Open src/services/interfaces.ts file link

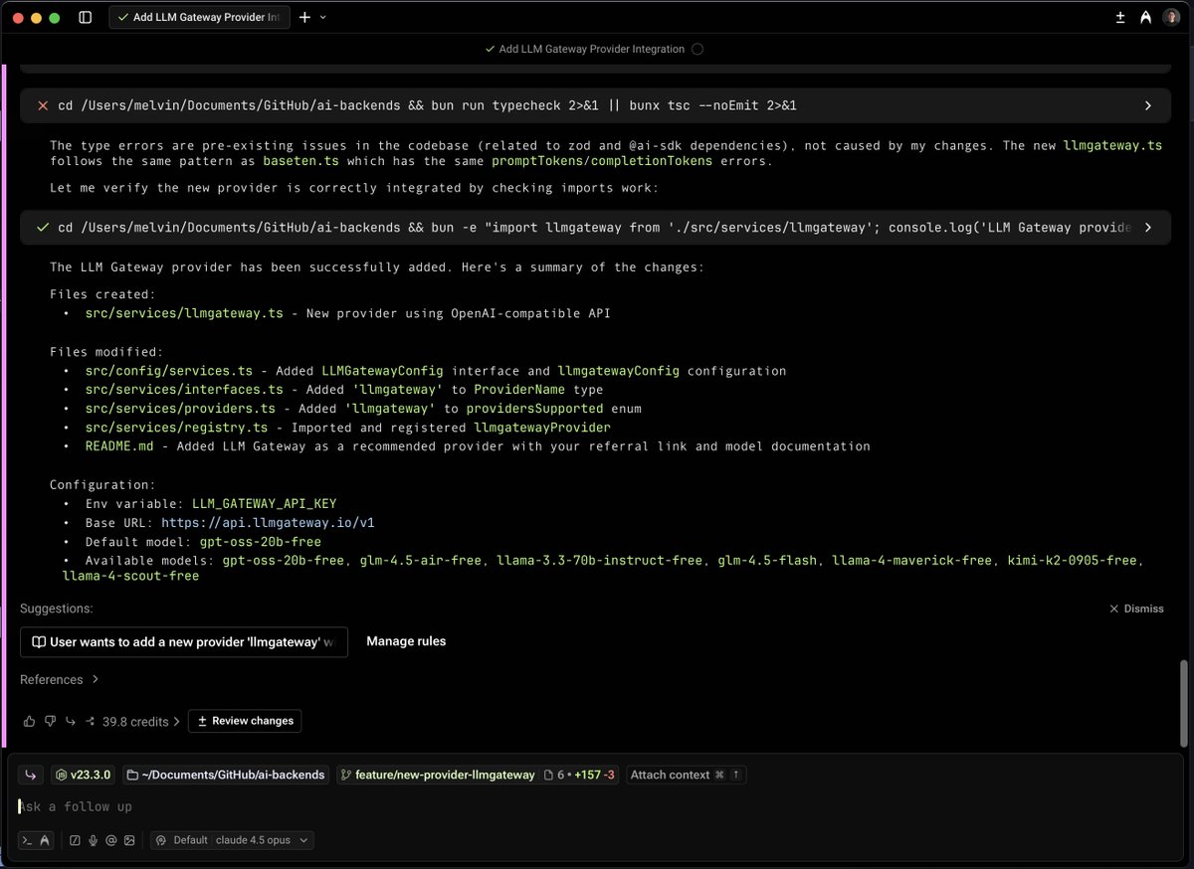[x=184, y=390]
